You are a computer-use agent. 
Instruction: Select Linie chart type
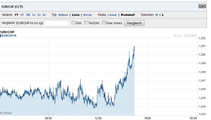(x=76, y=15)
